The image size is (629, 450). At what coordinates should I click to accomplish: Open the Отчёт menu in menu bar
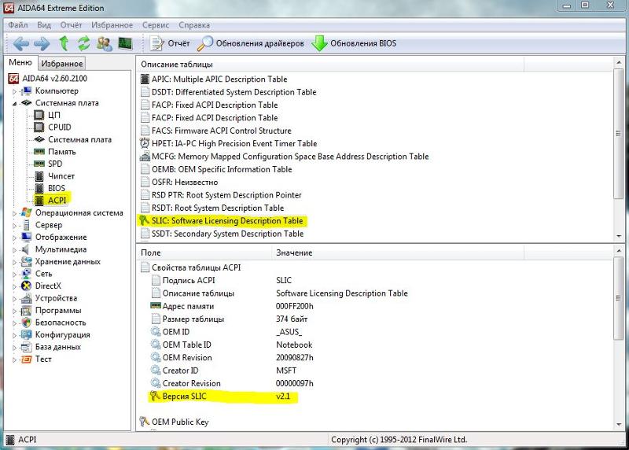point(71,25)
